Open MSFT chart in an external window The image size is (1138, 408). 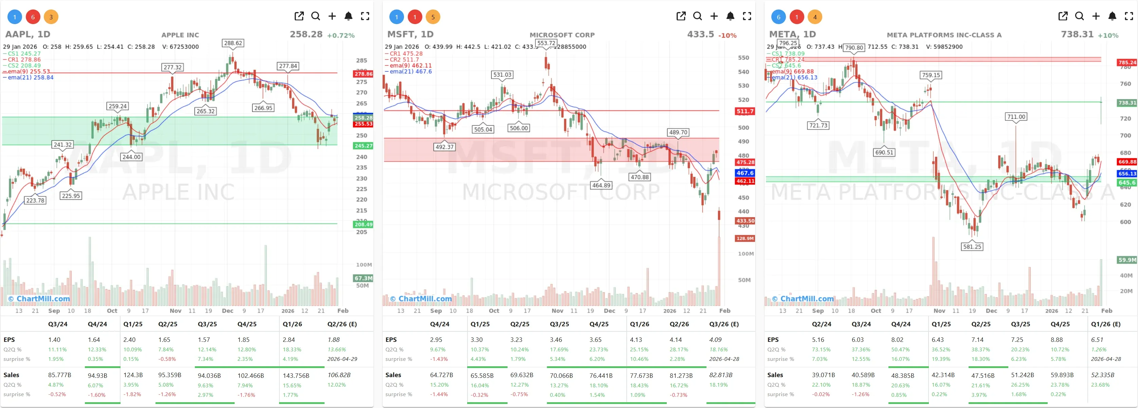[681, 16]
